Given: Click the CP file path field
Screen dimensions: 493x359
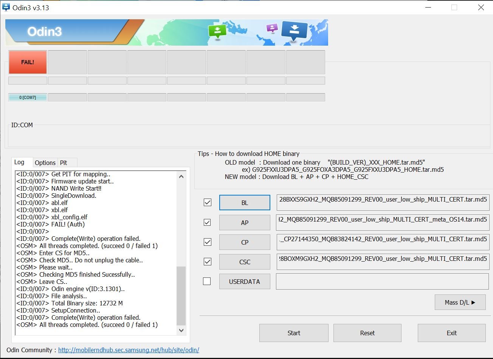Looking at the screenshot, I should point(383,242).
